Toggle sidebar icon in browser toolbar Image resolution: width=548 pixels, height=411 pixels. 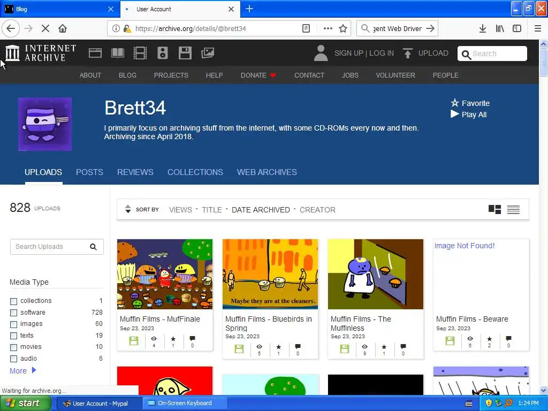pyautogui.click(x=517, y=28)
